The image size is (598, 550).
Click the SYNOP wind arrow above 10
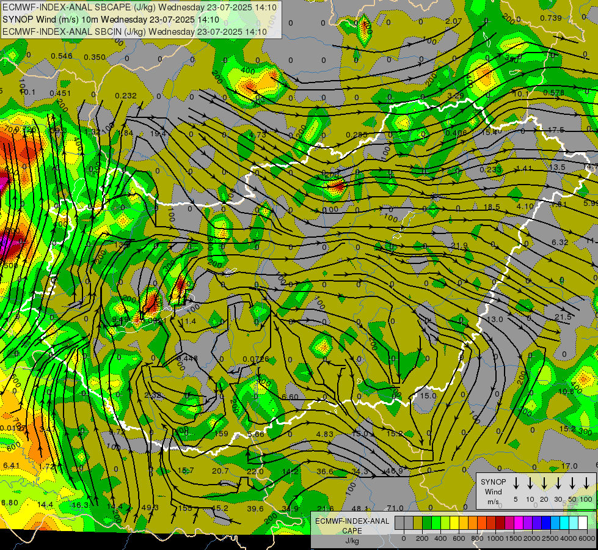530,483
